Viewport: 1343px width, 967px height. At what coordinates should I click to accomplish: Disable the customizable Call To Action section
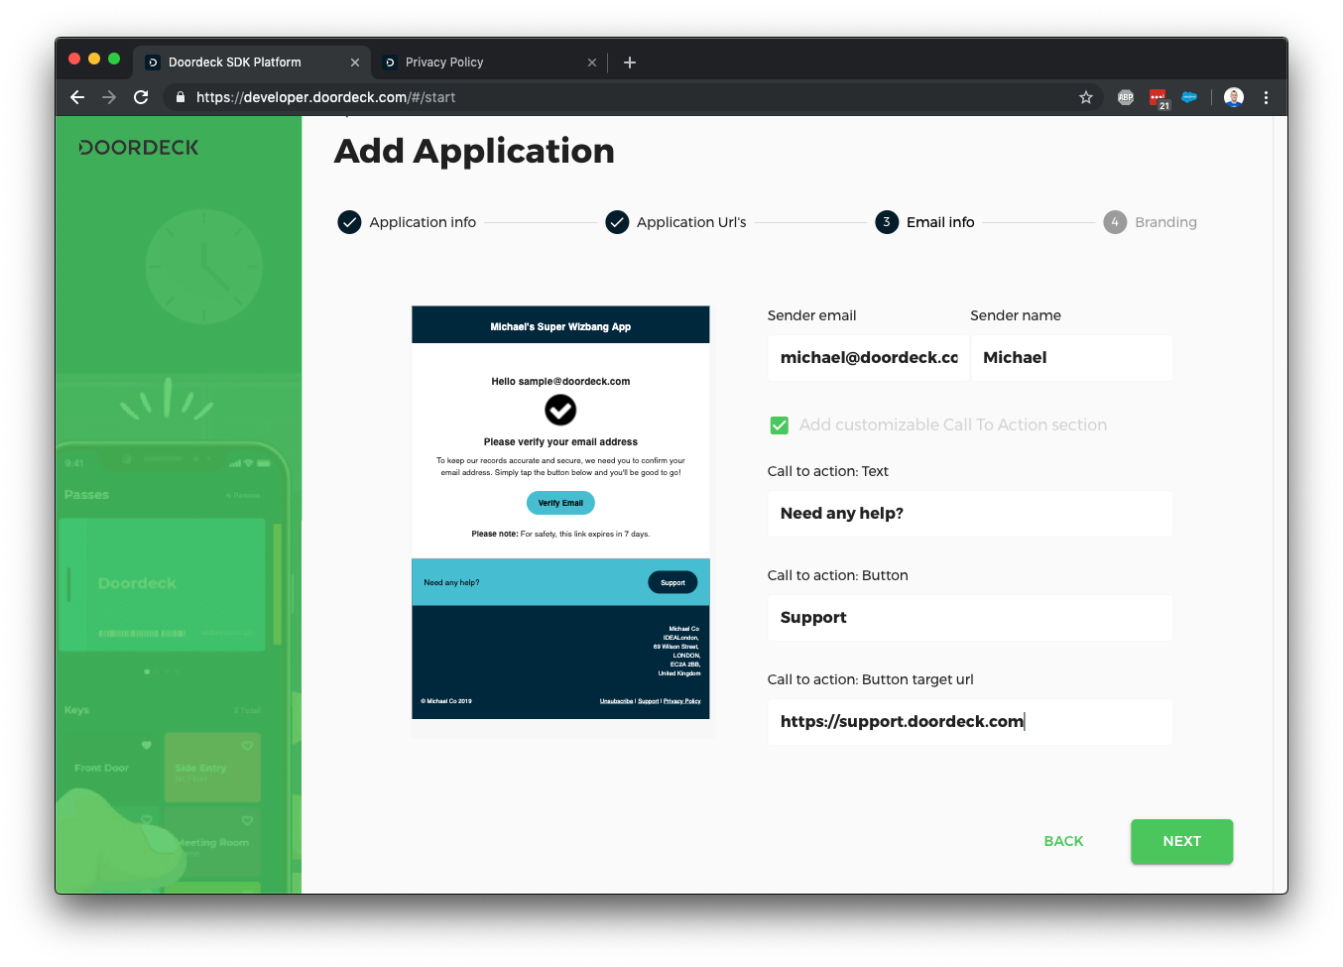pyautogui.click(x=780, y=424)
